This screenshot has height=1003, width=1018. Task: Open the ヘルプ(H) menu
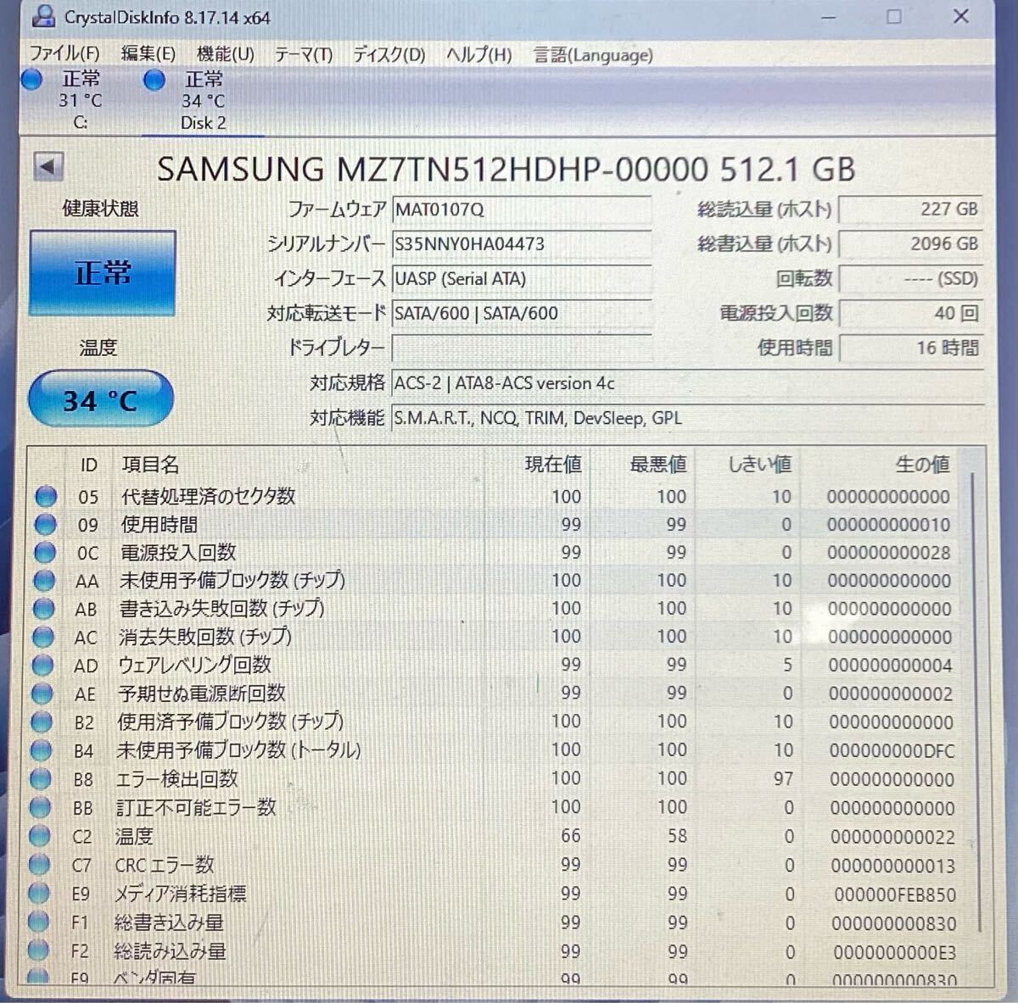[x=478, y=55]
